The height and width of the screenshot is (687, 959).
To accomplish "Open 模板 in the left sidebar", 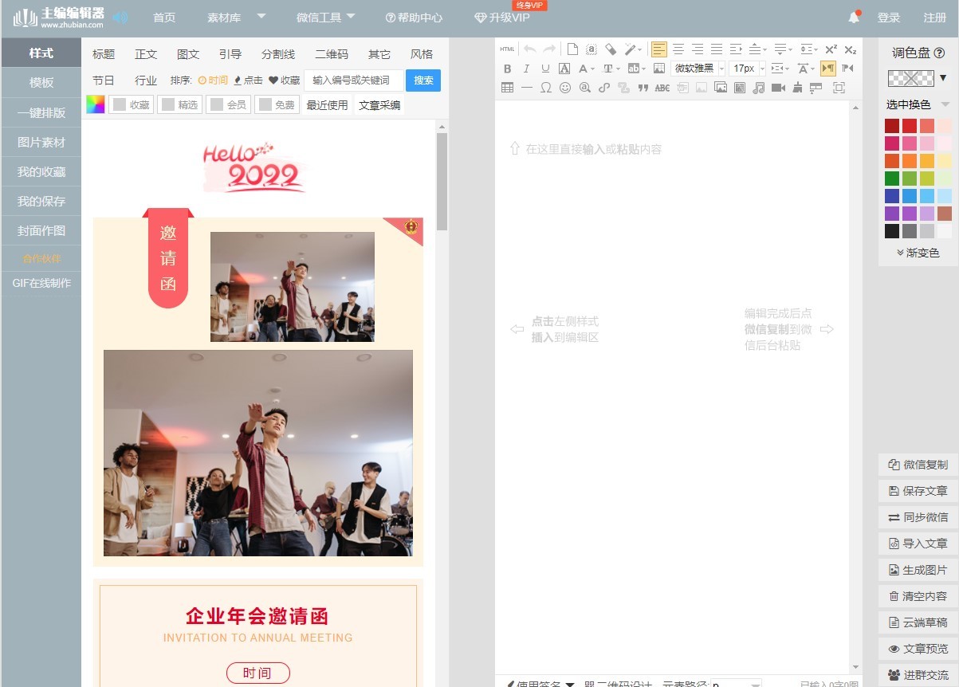I will (41, 83).
